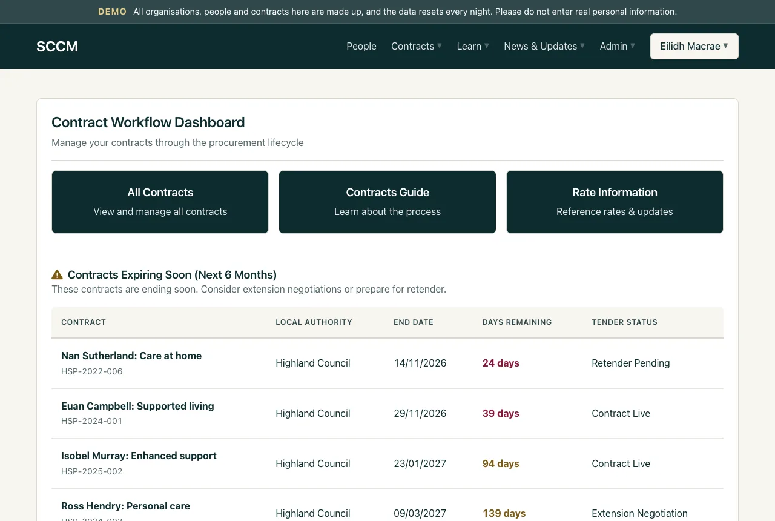Viewport: 775px width, 521px height.
Task: Click end date 14/11/2026
Action: click(420, 363)
